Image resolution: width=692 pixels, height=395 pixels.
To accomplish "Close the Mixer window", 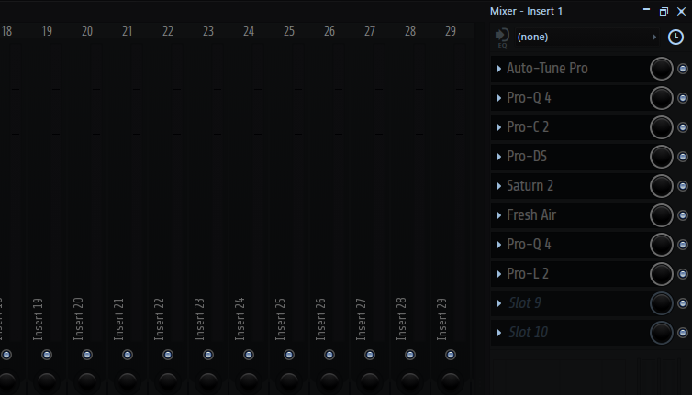I will pyautogui.click(x=681, y=12).
